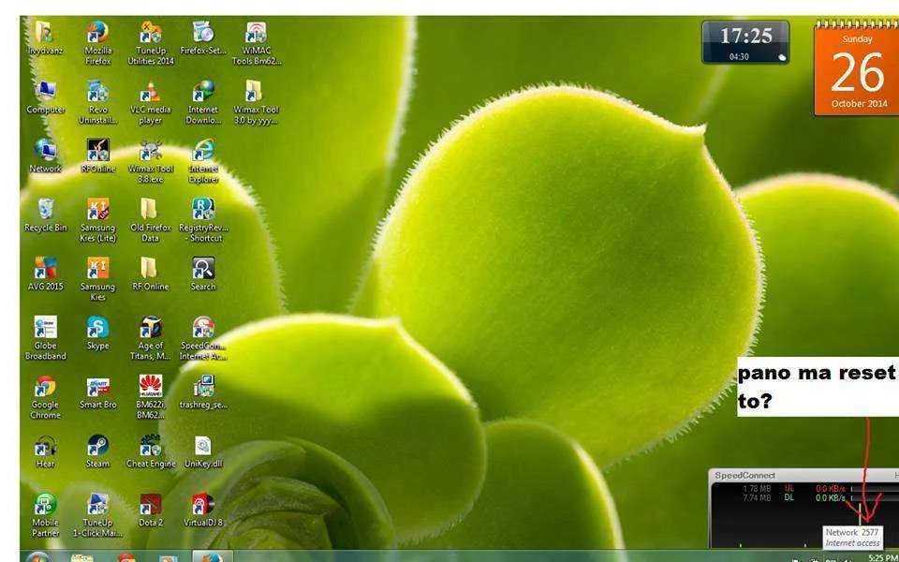Open the Mobile Partner shortcut

[x=45, y=515]
